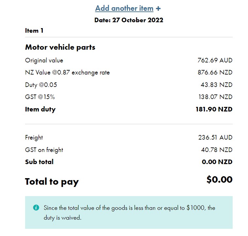
Task: Click the Motor vehicle parts heading
Action: click(x=60, y=47)
